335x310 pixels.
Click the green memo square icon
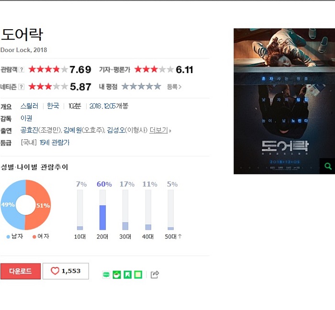coord(138,275)
